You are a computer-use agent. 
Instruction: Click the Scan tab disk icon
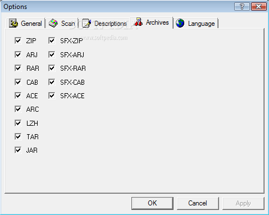[x=53, y=24]
